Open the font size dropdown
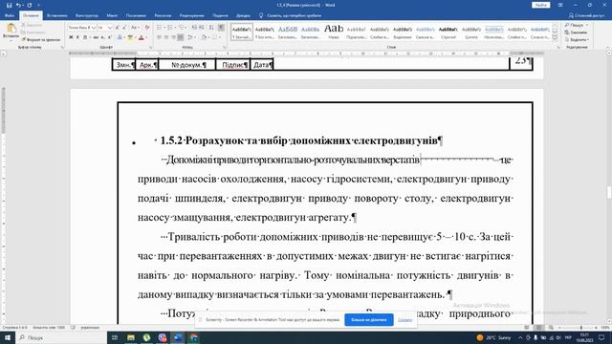Screen dimensions: 612x344 tap(110, 28)
